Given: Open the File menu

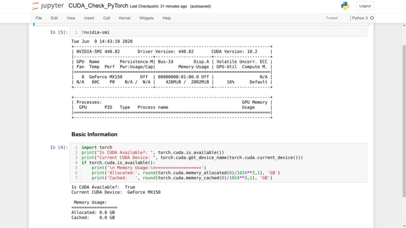Looking at the screenshot, I should 39,18.
